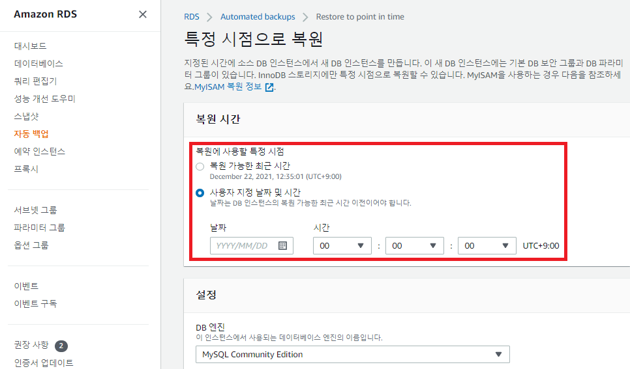Open the seconds dropdown before UTC+9:00
Viewport: 630px width, 369px height.
tap(487, 245)
